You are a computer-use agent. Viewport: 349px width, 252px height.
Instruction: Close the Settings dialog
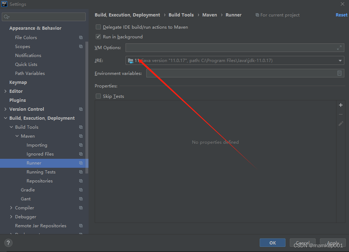[343, 4]
